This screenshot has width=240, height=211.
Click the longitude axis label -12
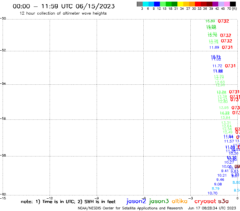click(x=50, y=198)
